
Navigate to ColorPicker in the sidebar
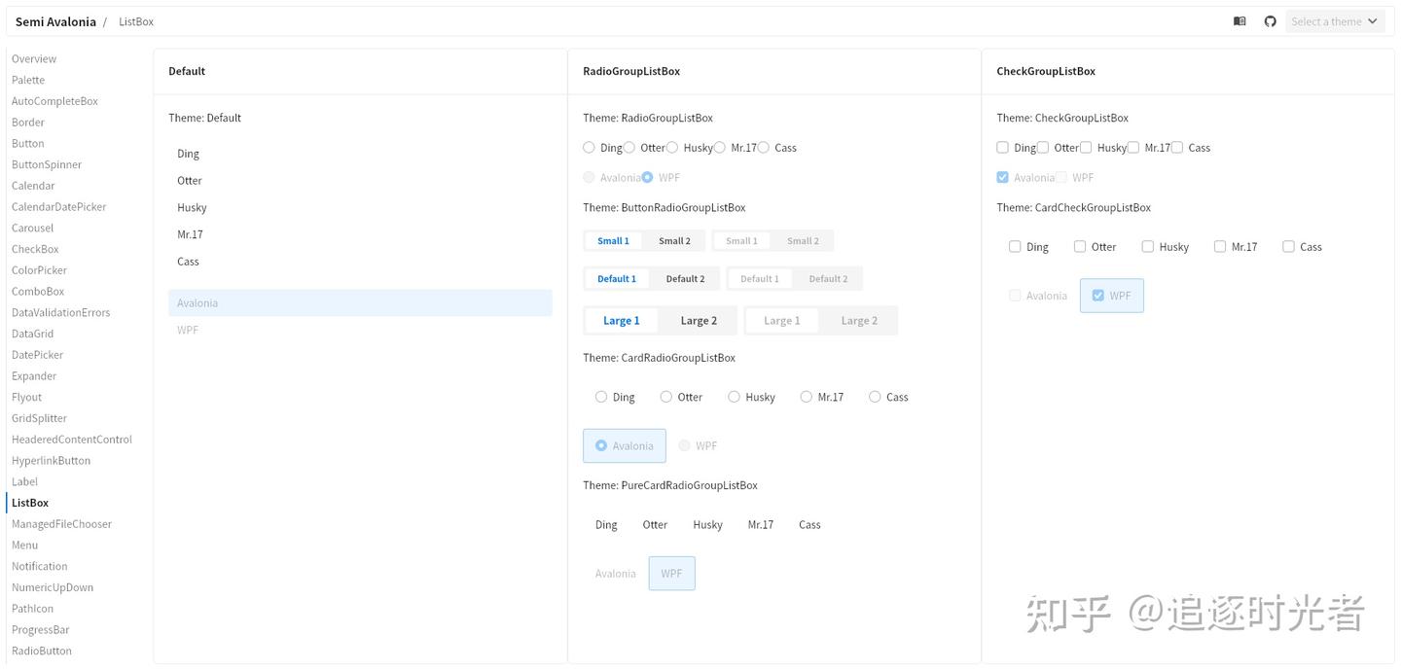[39, 270]
